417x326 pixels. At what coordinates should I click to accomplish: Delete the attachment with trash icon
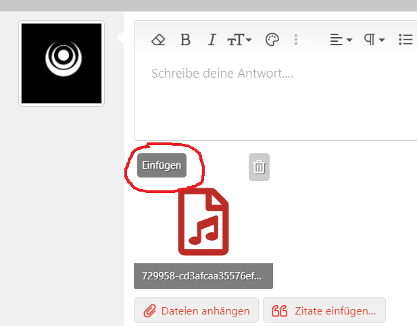(x=259, y=167)
